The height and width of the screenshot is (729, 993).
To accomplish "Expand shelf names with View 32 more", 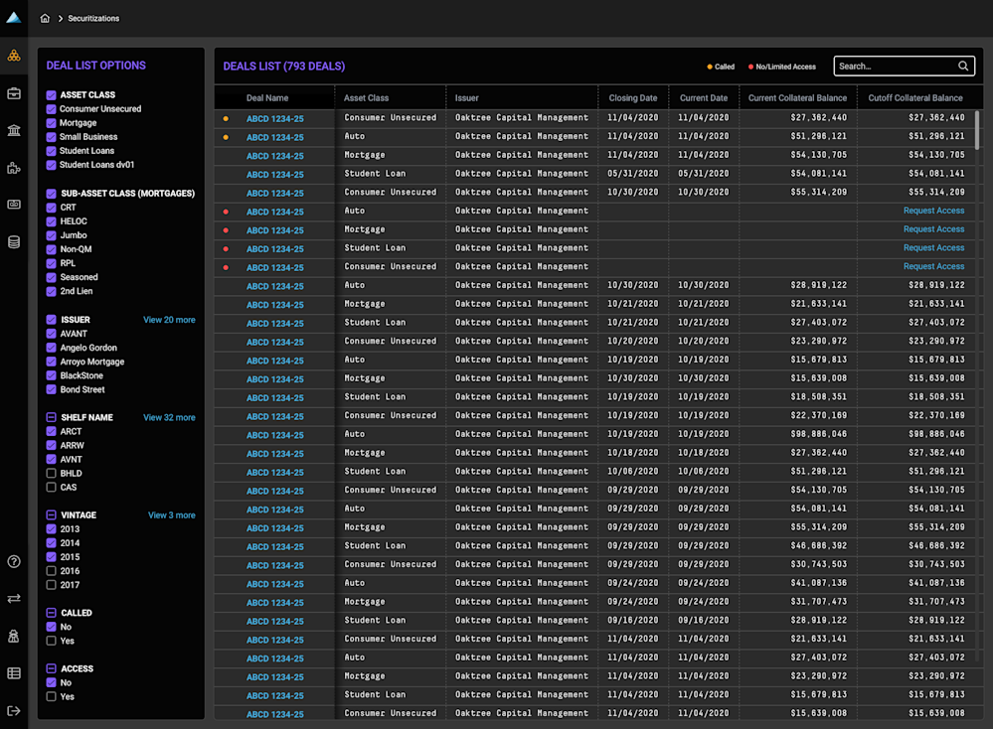I will [169, 417].
